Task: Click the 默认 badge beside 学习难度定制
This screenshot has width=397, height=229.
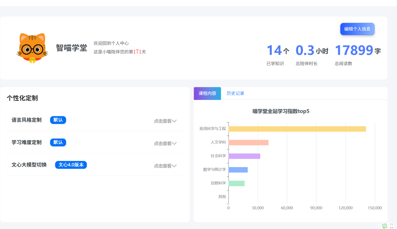Action: click(x=58, y=142)
